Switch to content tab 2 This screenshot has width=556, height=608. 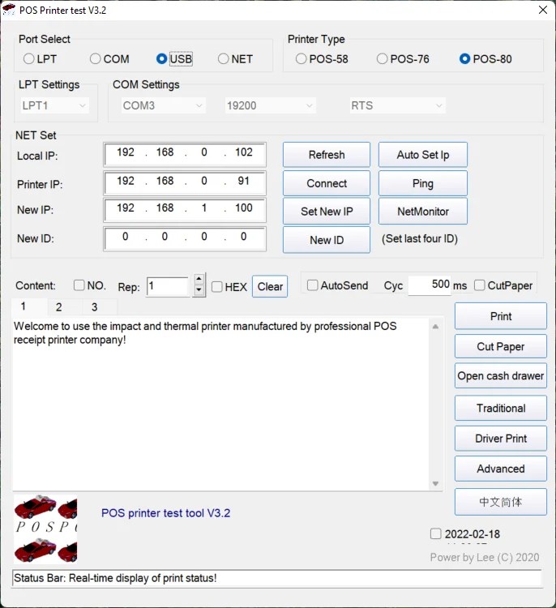click(x=58, y=307)
